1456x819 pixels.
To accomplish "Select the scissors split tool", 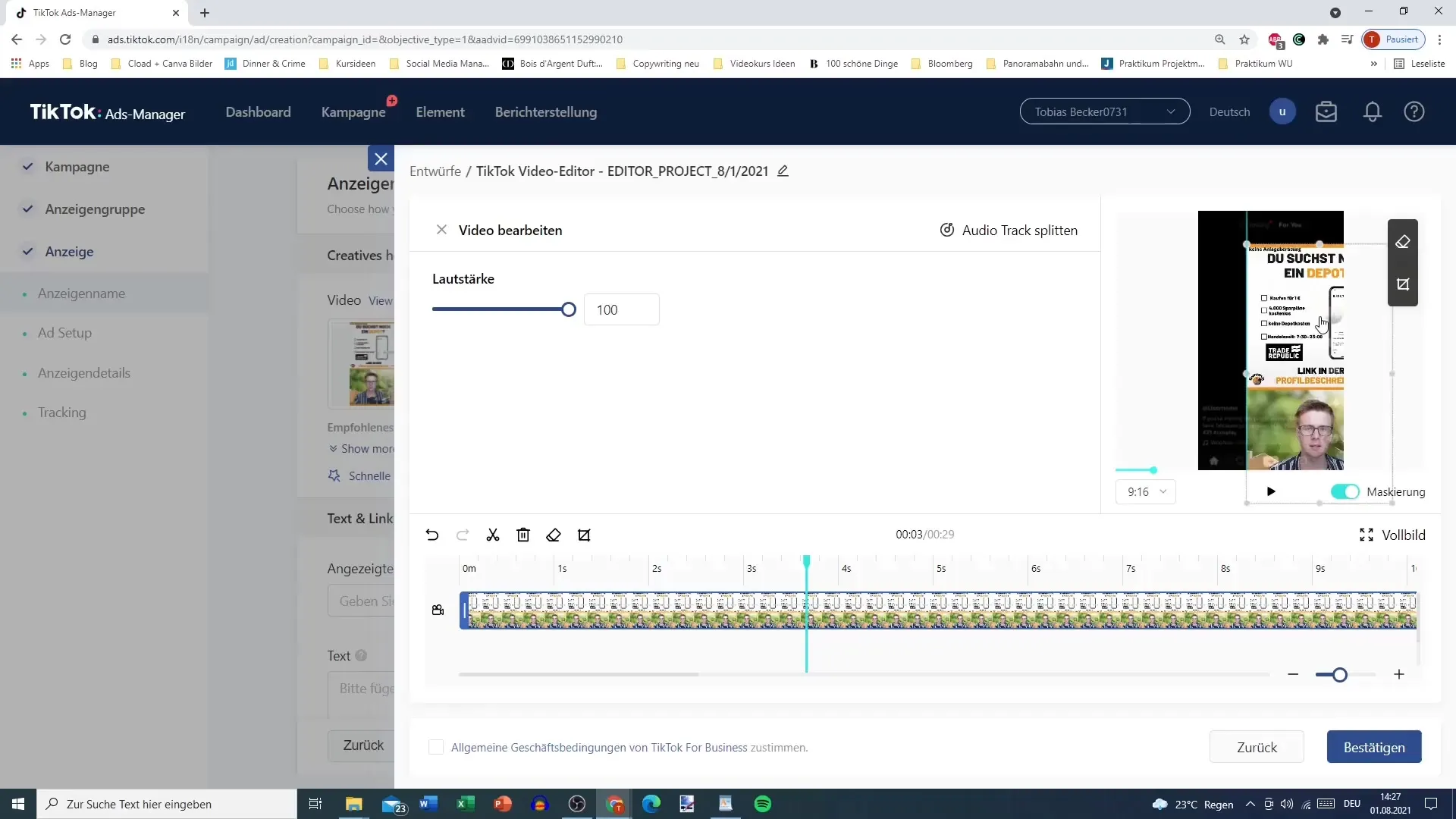I will (x=493, y=535).
